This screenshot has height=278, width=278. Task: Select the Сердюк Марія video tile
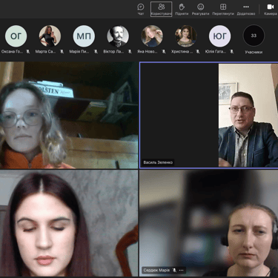tap(208, 223)
